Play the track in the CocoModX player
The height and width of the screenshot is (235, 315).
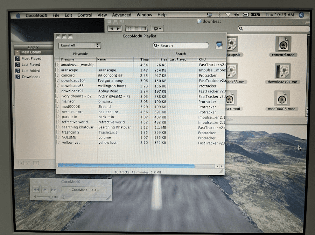(45, 190)
